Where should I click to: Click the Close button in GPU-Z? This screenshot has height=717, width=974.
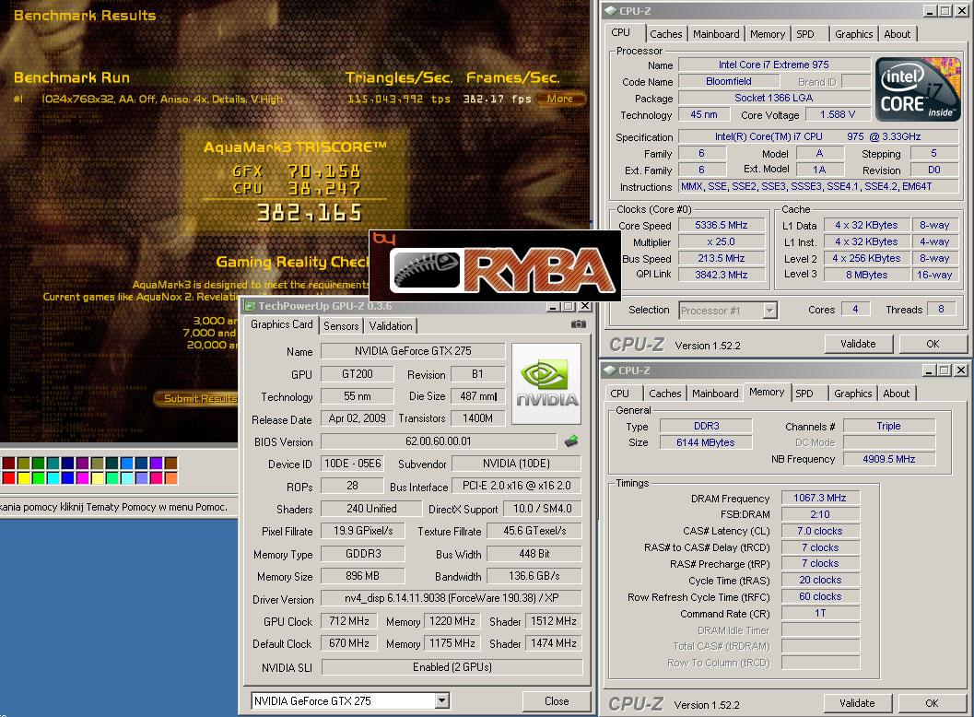[x=556, y=700]
